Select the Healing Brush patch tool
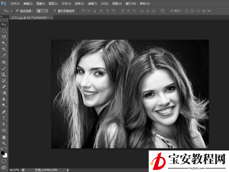The height and width of the screenshot is (172, 229). (4, 62)
